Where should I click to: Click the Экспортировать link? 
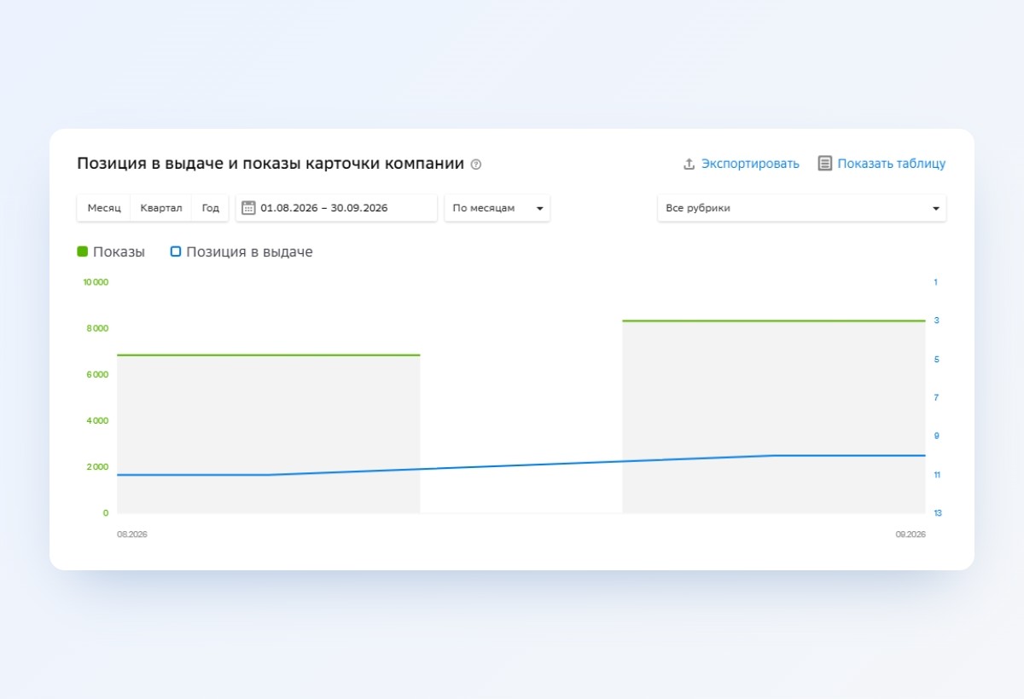(750, 164)
